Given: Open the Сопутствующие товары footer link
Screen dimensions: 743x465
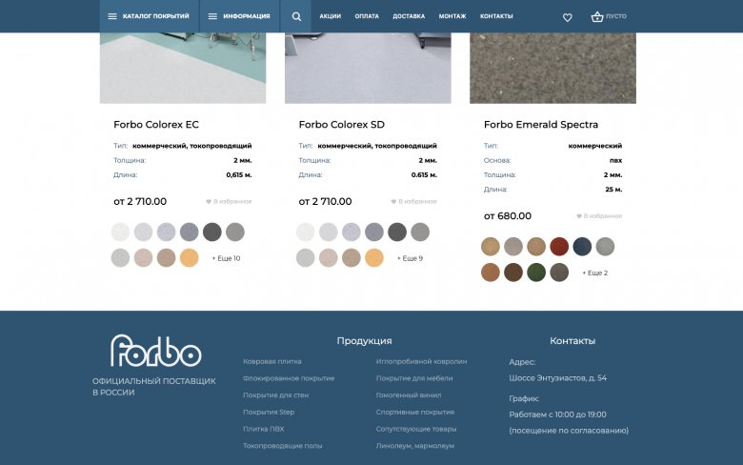Looking at the screenshot, I should click(x=416, y=429).
